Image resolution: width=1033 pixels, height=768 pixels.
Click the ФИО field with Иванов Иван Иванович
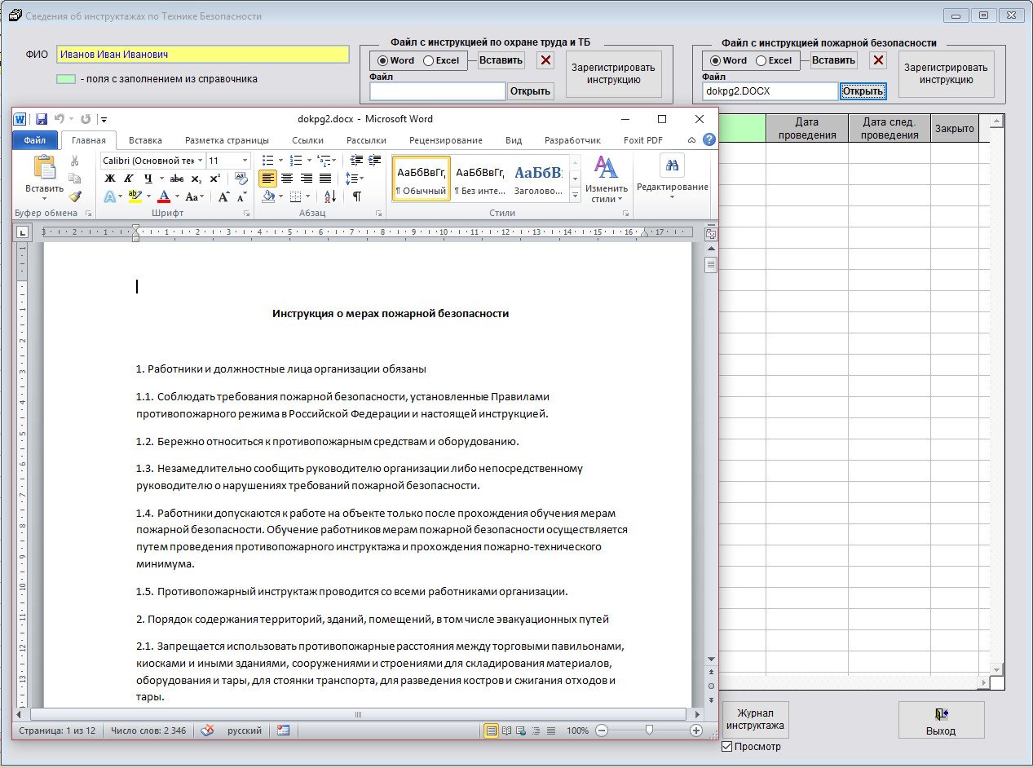(202, 55)
